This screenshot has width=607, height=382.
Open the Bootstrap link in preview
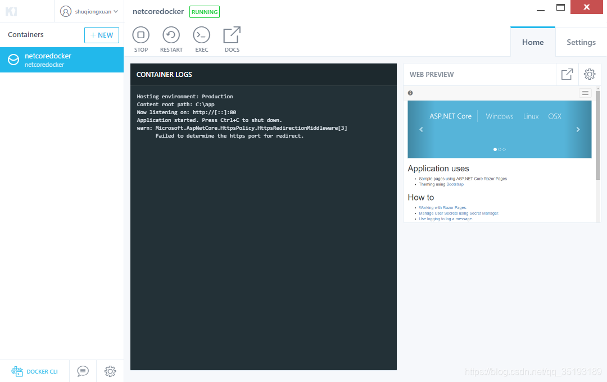click(x=455, y=184)
